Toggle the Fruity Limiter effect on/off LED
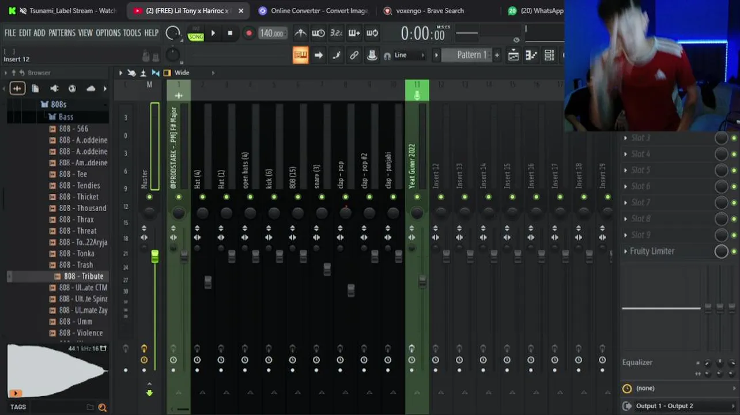Viewport: 740px width, 415px height. [734, 251]
